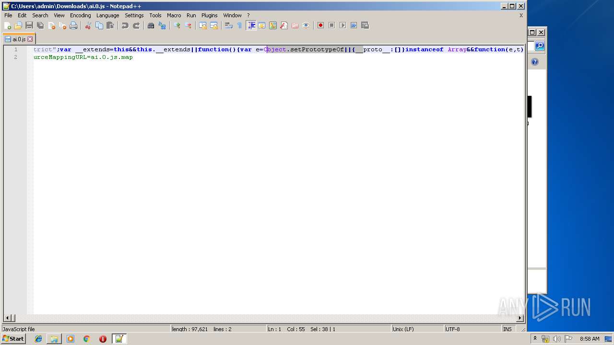
Task: Open the Encoding menu
Action: pyautogui.click(x=81, y=15)
